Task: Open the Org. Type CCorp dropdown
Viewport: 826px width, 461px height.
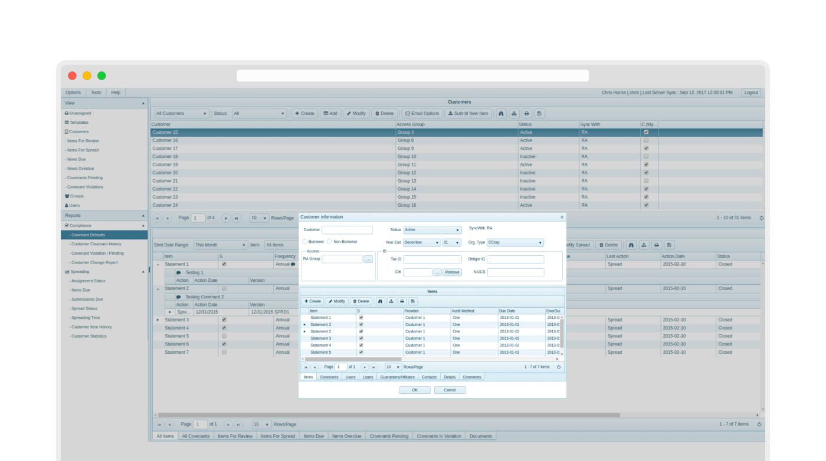Action: pyautogui.click(x=514, y=242)
